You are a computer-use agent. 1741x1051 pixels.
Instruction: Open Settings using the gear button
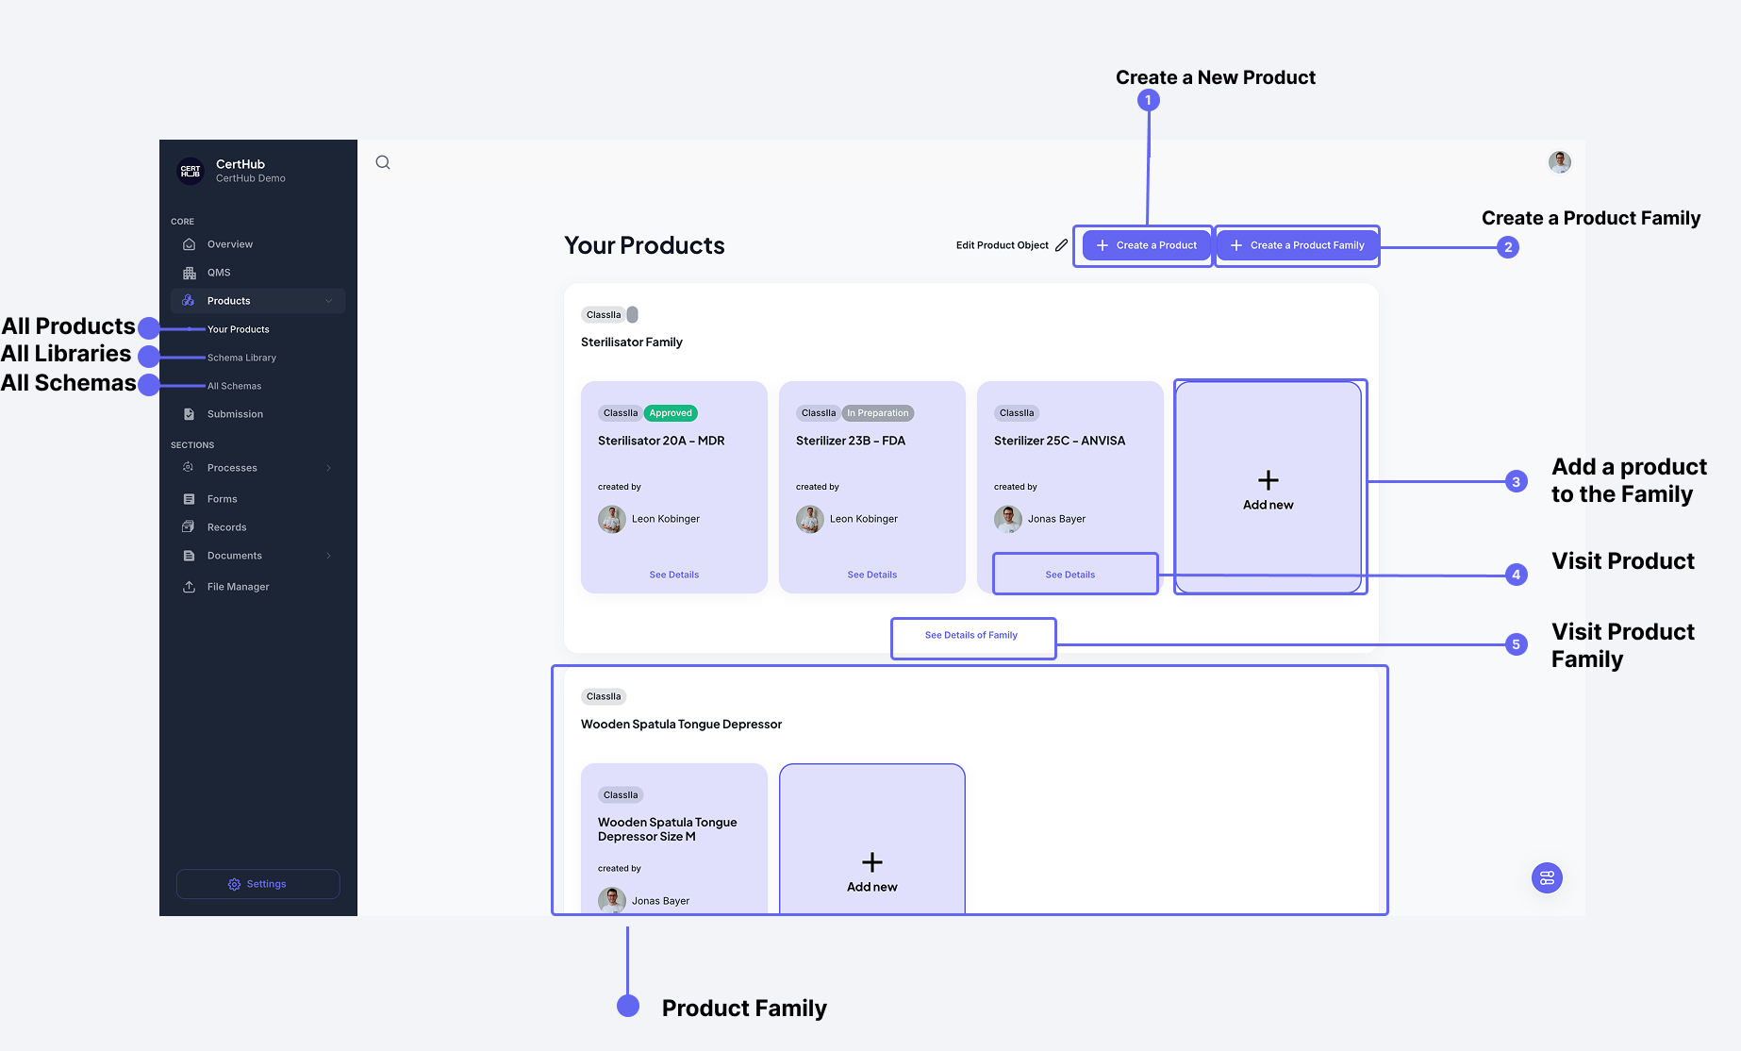coord(257,883)
